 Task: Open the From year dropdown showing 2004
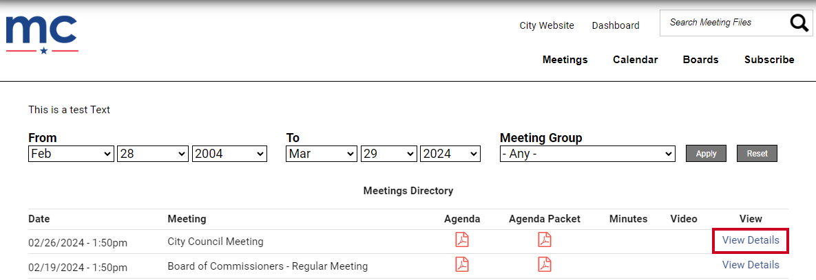[229, 154]
